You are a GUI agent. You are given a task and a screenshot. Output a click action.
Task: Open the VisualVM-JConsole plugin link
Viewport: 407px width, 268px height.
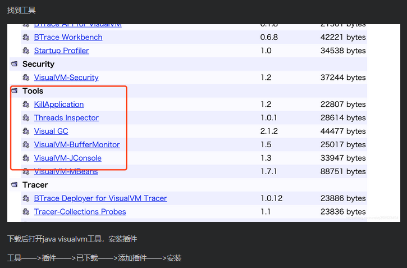67,158
